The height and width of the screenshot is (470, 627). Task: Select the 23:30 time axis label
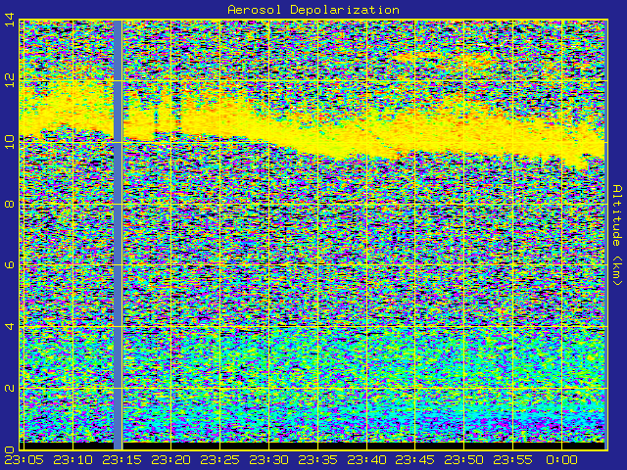(x=268, y=460)
